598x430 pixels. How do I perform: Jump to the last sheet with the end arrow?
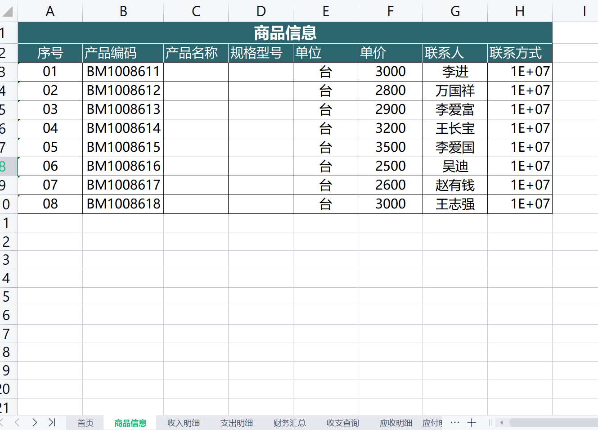pos(51,423)
